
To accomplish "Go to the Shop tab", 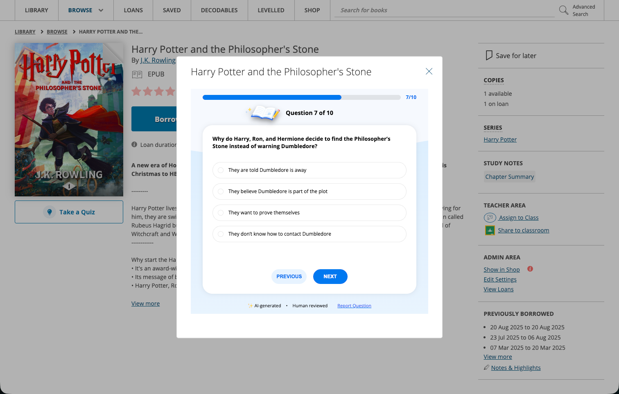I will (312, 10).
